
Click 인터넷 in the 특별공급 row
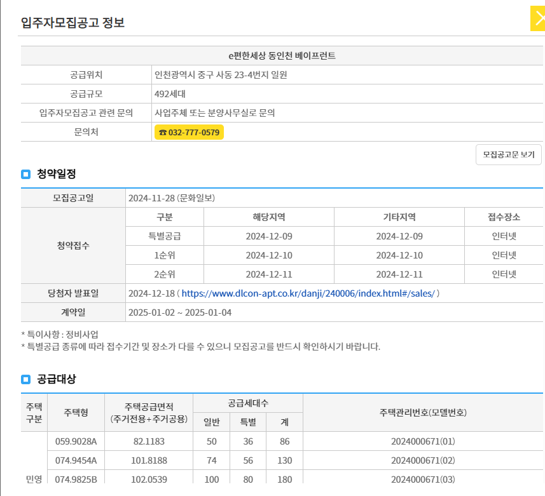coord(504,236)
